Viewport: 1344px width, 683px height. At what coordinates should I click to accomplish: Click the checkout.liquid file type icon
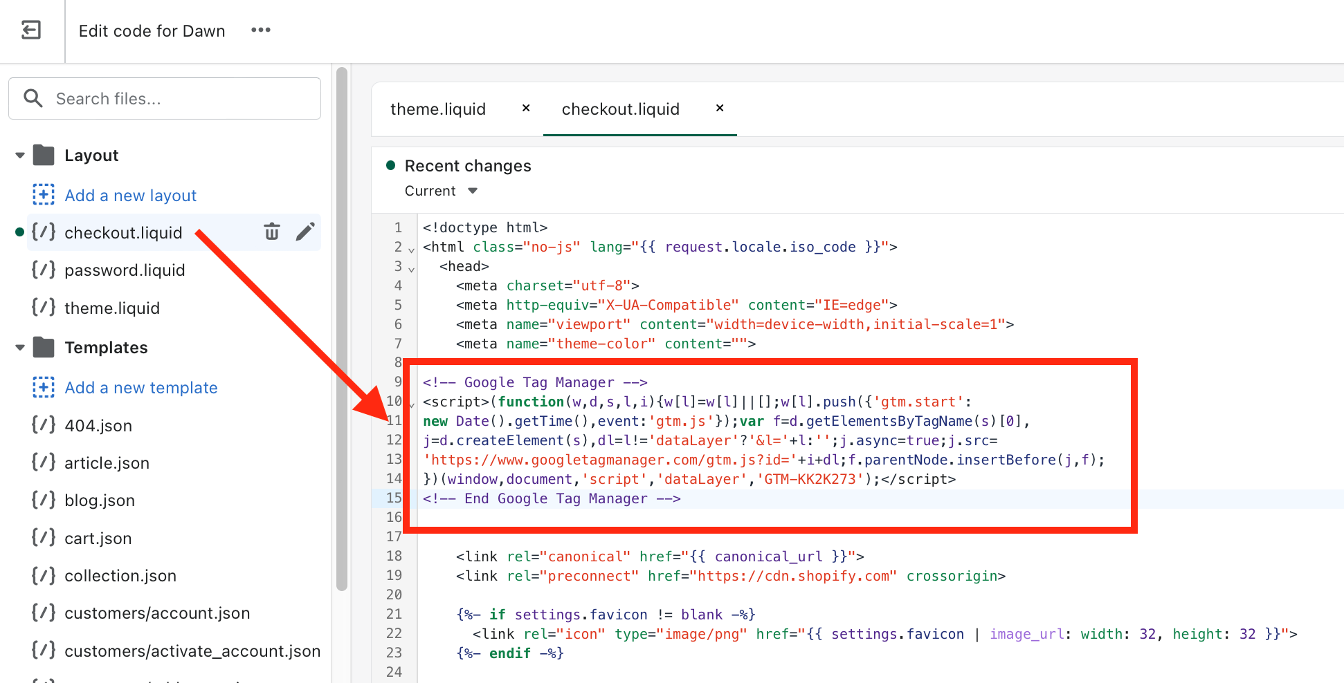44,232
